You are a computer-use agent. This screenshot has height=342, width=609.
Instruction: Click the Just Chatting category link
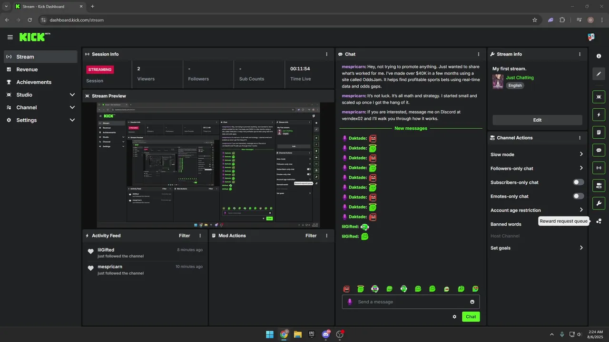520,77
